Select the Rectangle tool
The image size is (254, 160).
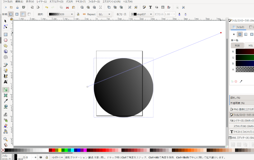pyautogui.click(x=5, y=35)
